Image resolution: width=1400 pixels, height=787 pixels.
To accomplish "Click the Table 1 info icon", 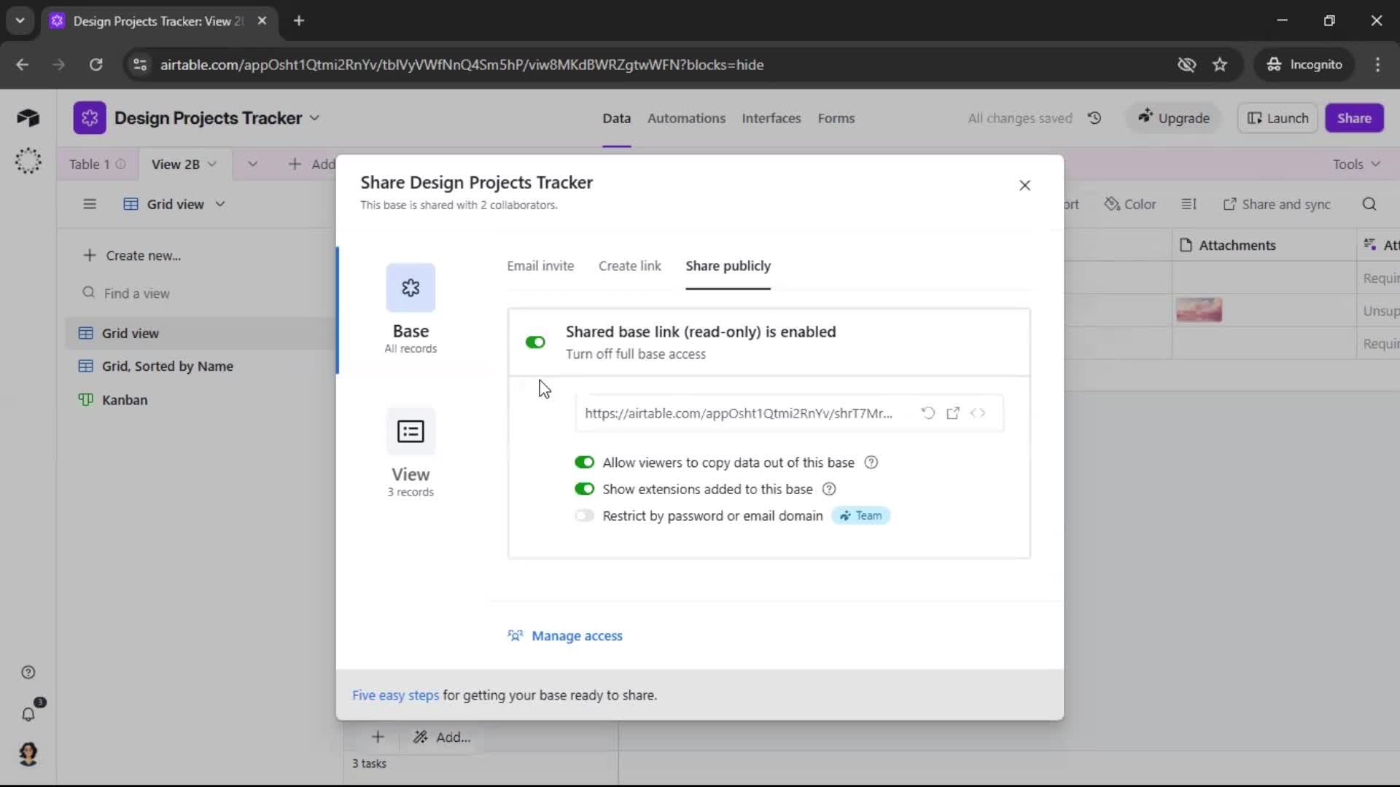I will click(x=121, y=165).
